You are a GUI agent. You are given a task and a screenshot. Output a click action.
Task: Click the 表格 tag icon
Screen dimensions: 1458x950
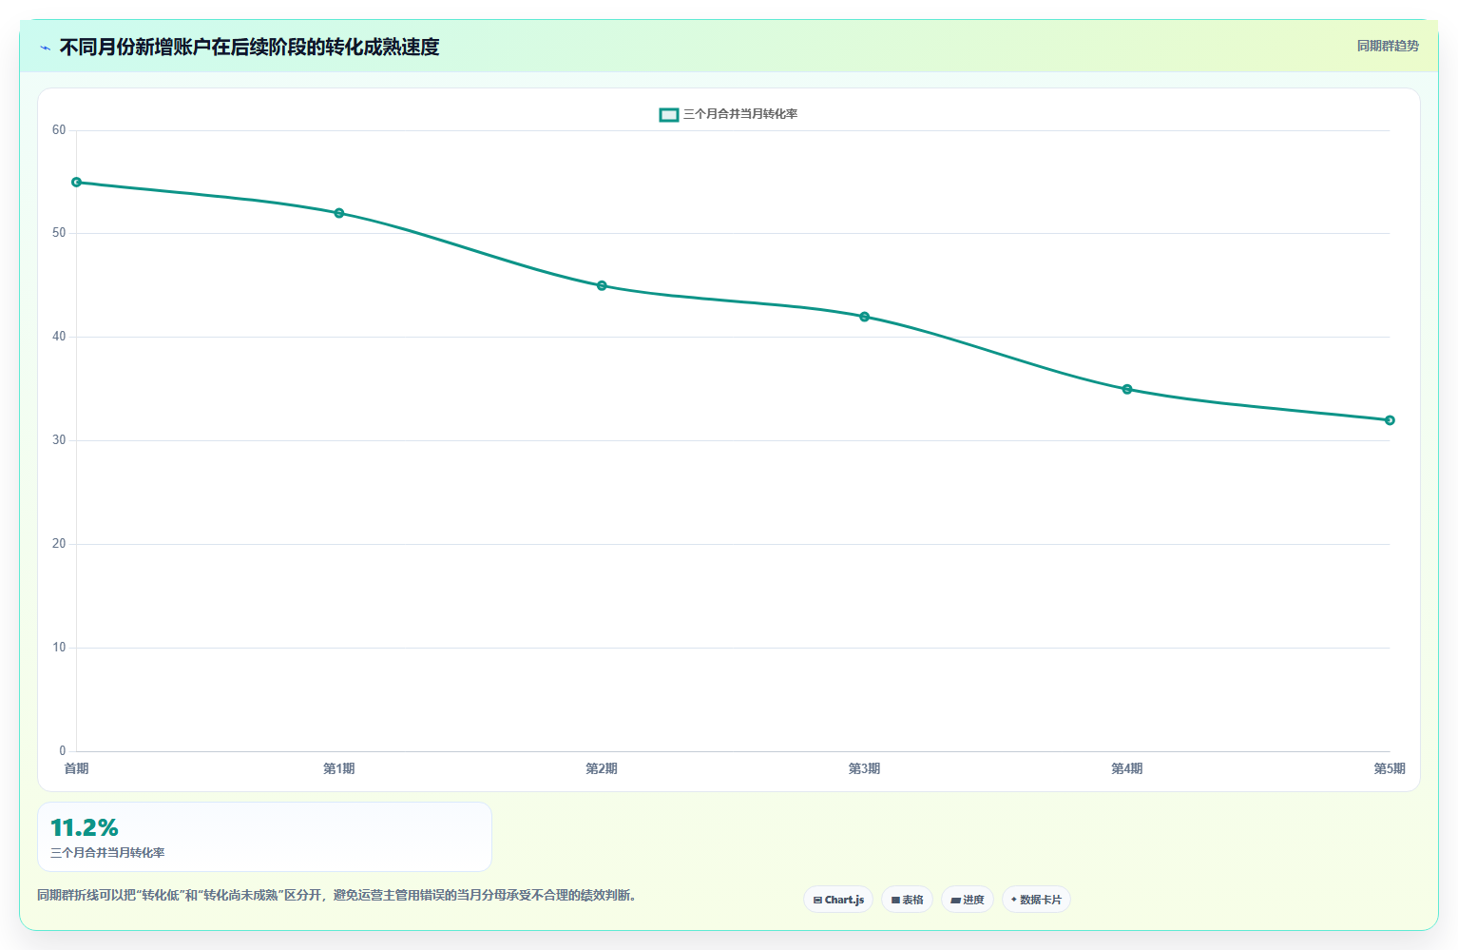[x=895, y=900]
